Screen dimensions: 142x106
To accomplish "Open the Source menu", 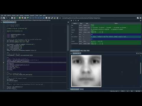I will 14,16.
